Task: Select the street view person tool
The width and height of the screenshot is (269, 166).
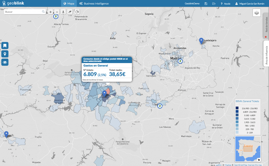Action: click(x=63, y=12)
